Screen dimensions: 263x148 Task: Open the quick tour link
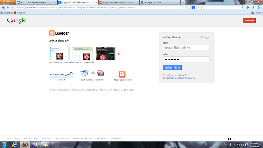click(x=85, y=90)
